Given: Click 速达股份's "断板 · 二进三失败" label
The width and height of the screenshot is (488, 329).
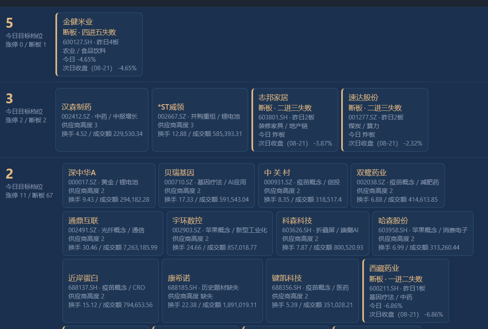Looking at the screenshot, I should (x=375, y=108).
